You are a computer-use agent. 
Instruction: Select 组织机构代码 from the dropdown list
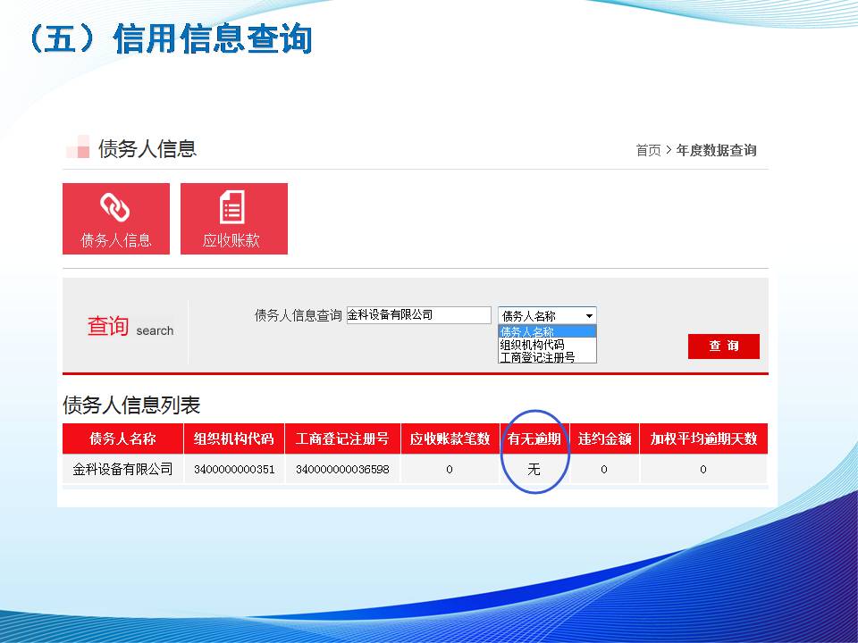[x=533, y=345]
